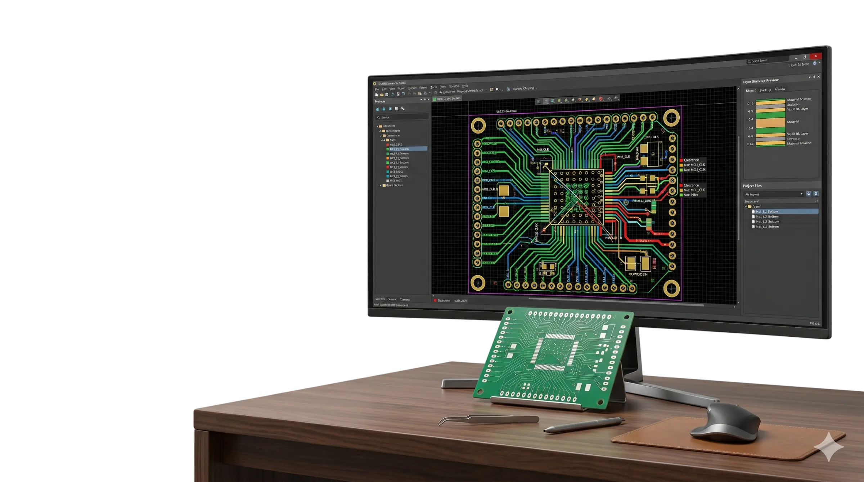Click the Search field in Projects panel

[x=402, y=117]
